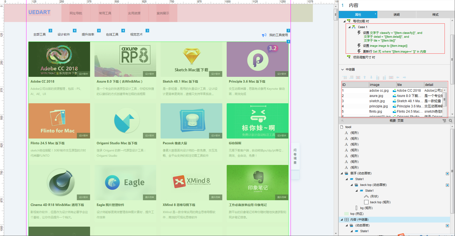The width and height of the screenshot is (455, 236).
Task: Toggle visibility square of back top dynamic panel
Action: [447, 185]
